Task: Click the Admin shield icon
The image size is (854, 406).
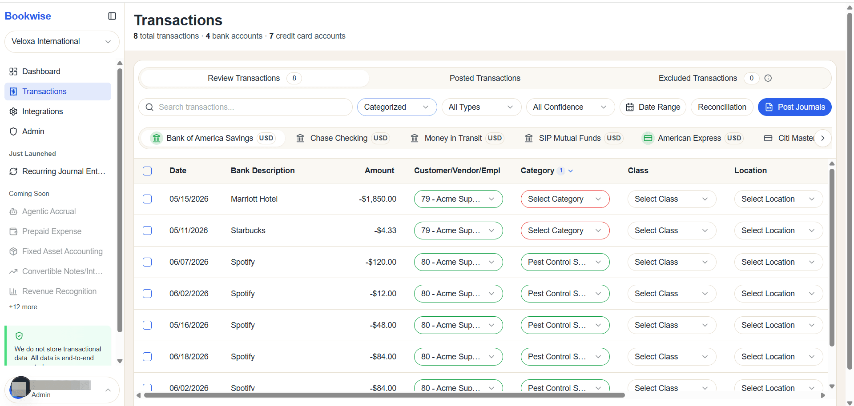Action: 13,131
